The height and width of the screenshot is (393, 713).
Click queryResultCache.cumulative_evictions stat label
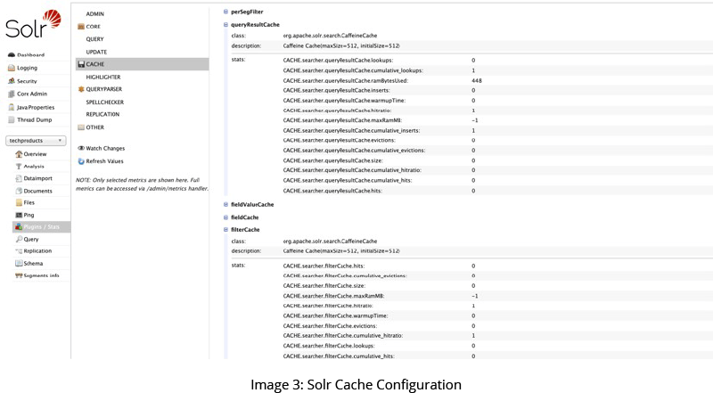pos(354,151)
